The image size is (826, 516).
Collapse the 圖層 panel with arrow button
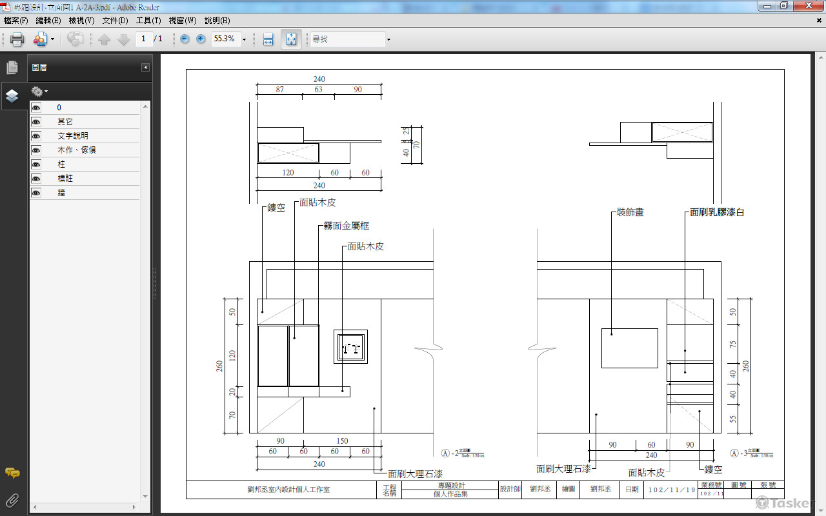point(146,68)
